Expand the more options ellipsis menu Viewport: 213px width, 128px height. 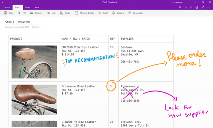point(209,7)
